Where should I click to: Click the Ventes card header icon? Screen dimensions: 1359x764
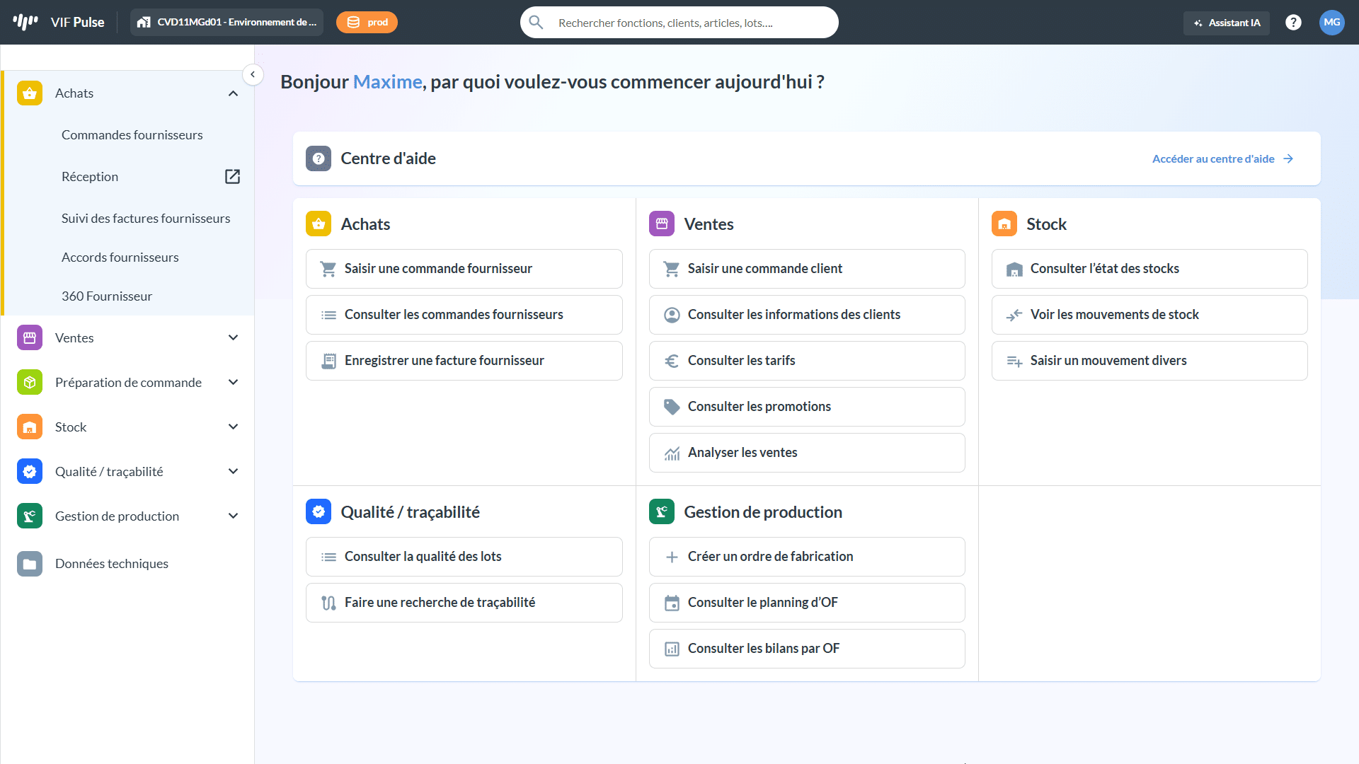pos(662,224)
